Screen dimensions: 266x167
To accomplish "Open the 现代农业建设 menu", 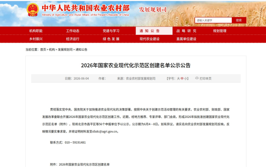I will tap(149, 39).
